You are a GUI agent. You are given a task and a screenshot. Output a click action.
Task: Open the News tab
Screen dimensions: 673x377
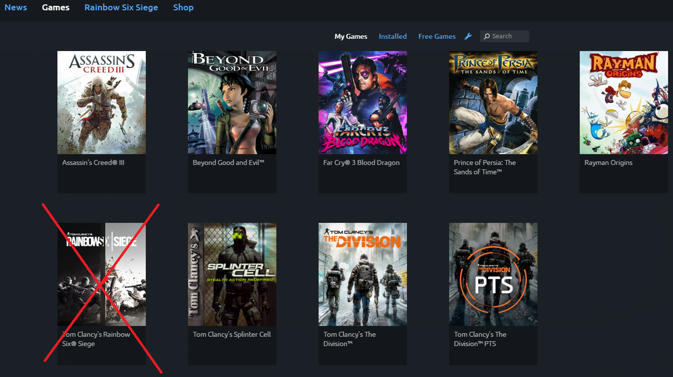click(x=16, y=7)
